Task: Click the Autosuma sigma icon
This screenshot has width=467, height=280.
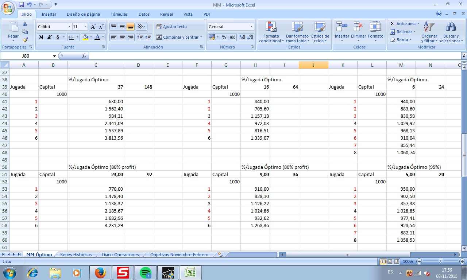Action: (x=393, y=24)
